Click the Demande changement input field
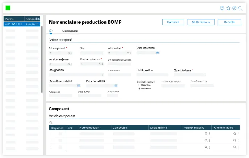This screenshot has height=158, width=249. coord(120,64)
